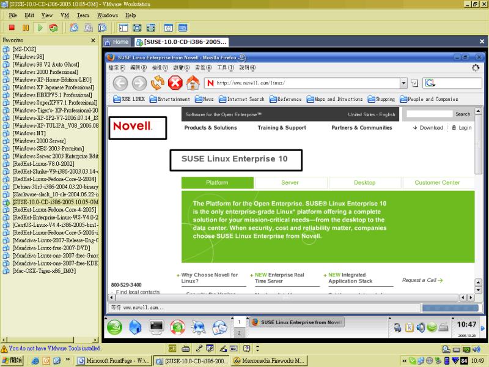
Task: Click the VMware reset button
Action: (54, 28)
